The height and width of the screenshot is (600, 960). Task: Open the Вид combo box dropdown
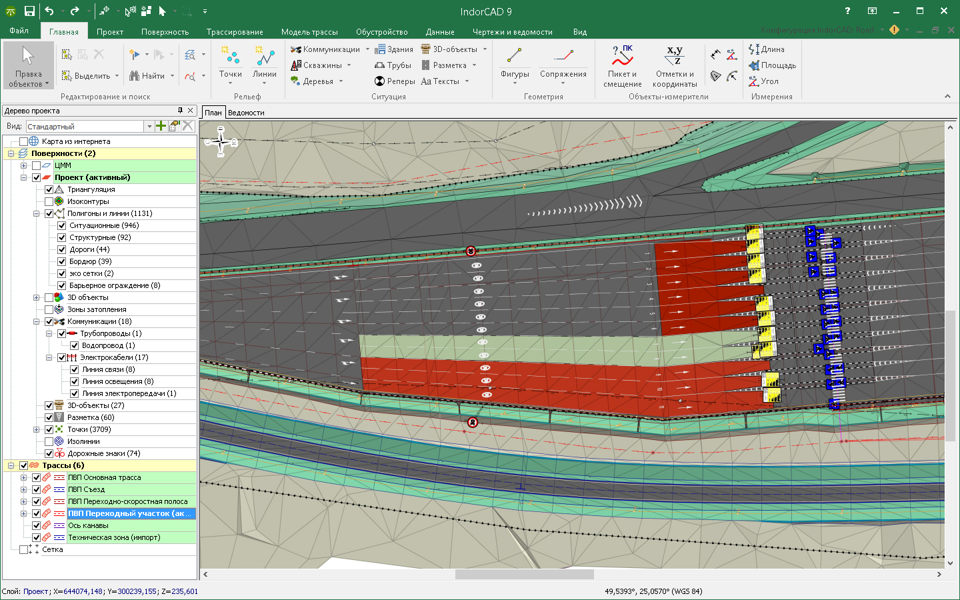(x=149, y=126)
